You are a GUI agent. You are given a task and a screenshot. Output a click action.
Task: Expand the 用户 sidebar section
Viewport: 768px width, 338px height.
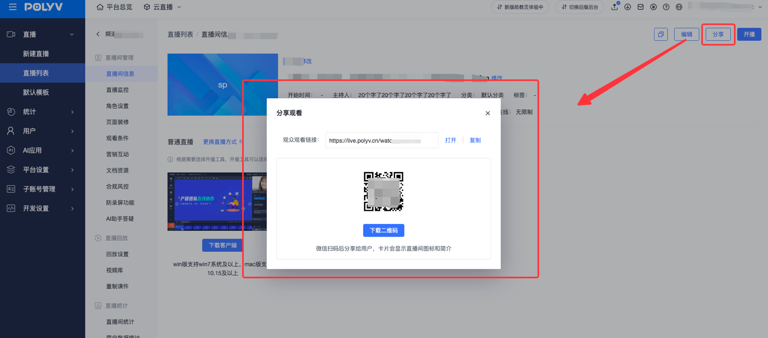pyautogui.click(x=72, y=131)
